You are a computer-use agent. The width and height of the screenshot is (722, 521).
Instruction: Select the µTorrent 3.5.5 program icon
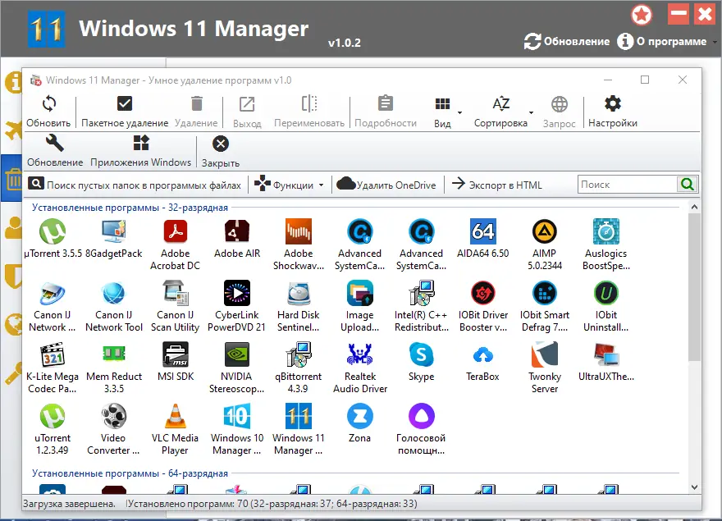pos(53,231)
